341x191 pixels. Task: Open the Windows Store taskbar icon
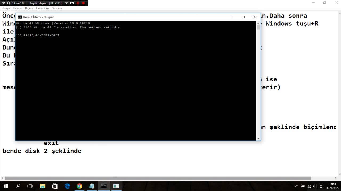coord(55,186)
